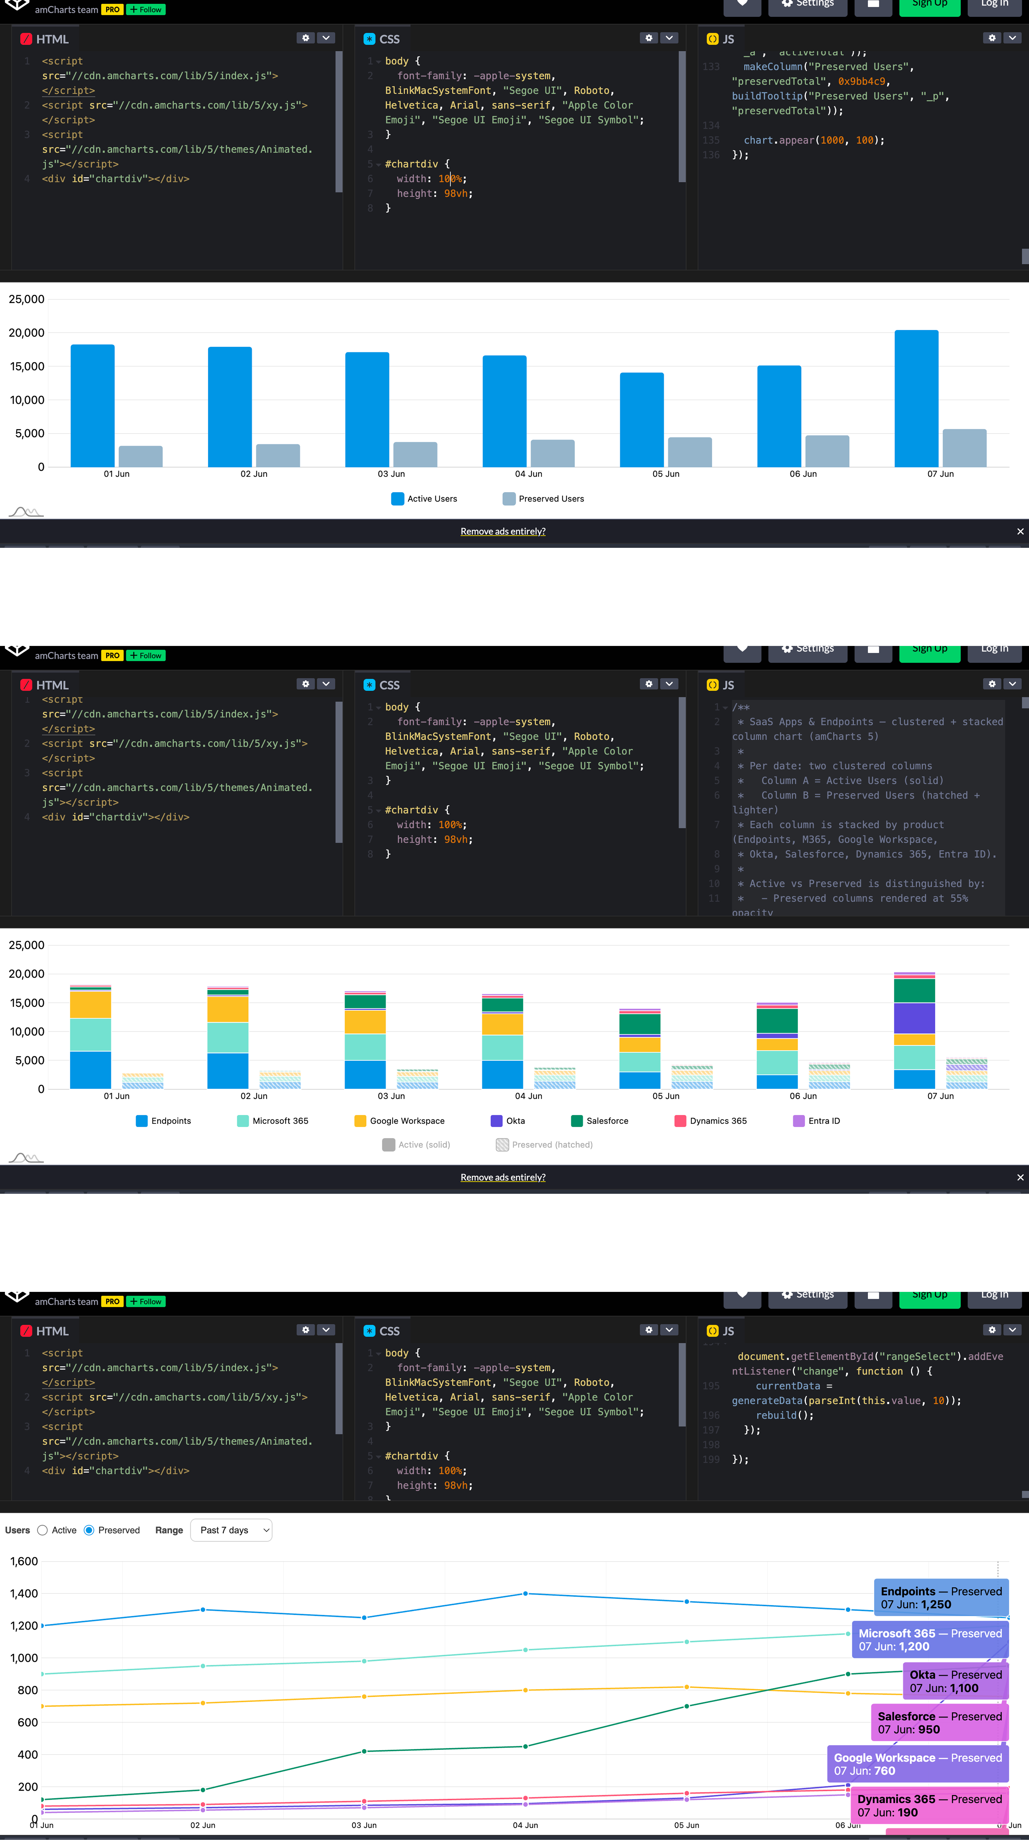Viewport: 1029px width, 1840px height.
Task: Open JS editor settings gear in bottom pen
Action: click(x=992, y=1329)
